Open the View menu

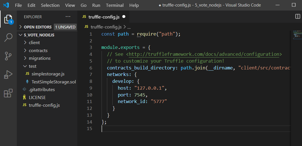[70, 5]
